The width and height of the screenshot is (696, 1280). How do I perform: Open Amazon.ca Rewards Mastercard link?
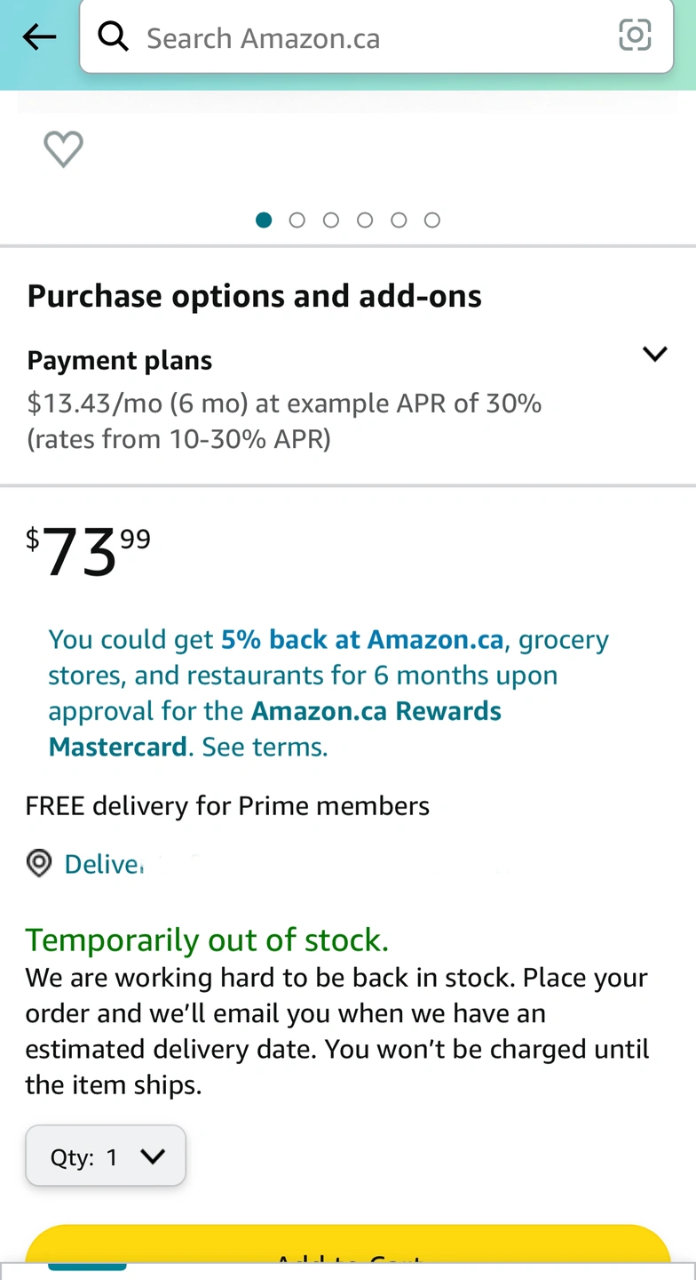(x=275, y=729)
